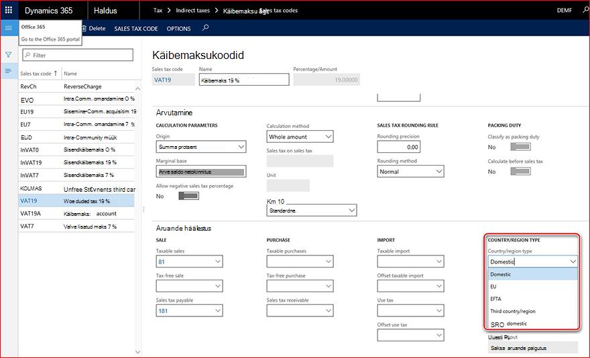Select the EU7 tax code row
The width and height of the screenshot is (590, 358).
[x=76, y=124]
